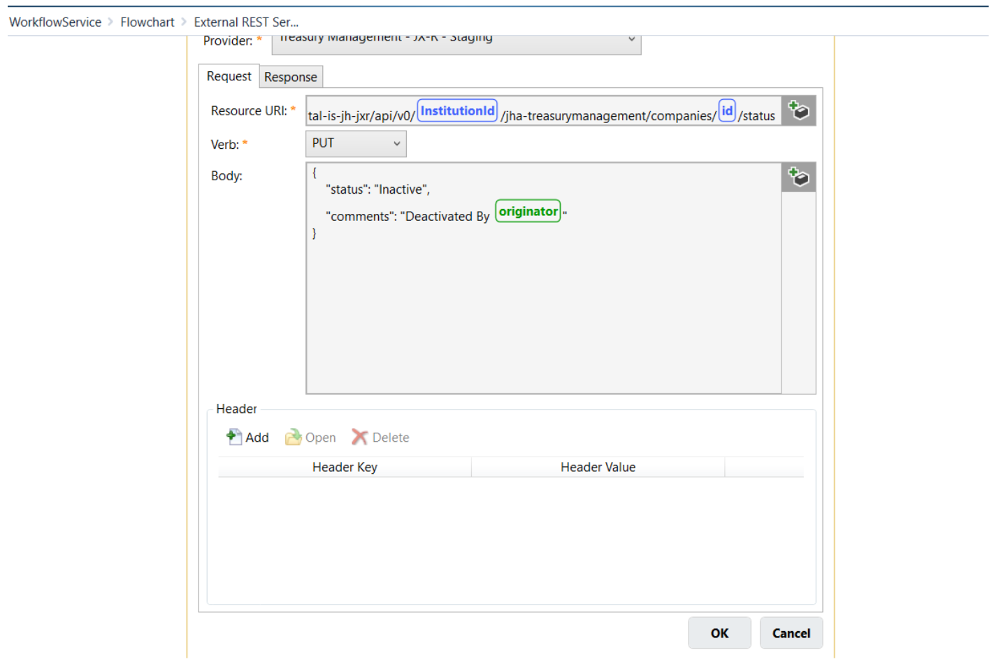This screenshot has height=664, width=994.
Task: Go to WorkflowService in the breadcrumb
Action: [x=55, y=22]
